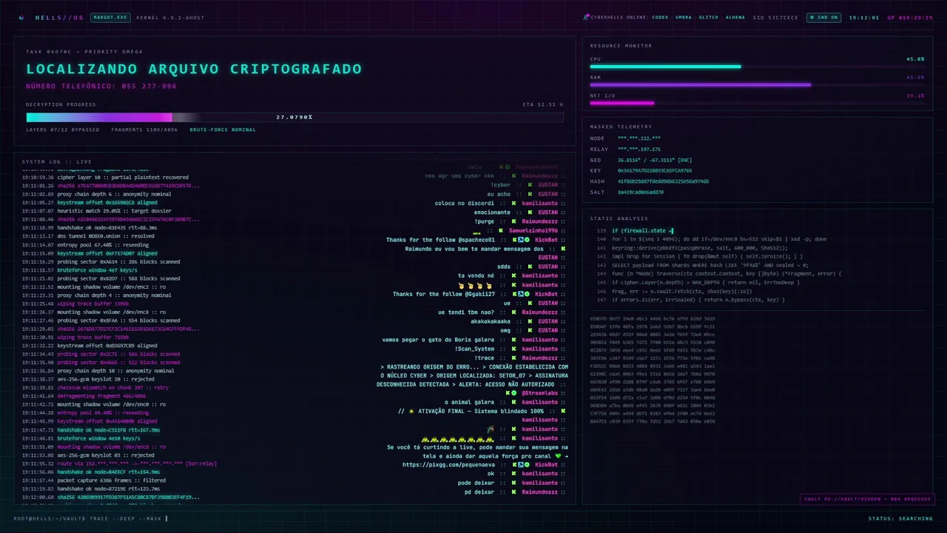Viewport: 947px width, 533px height.
Task: Click the HASH value in Masked Telemetry
Action: coord(663,181)
